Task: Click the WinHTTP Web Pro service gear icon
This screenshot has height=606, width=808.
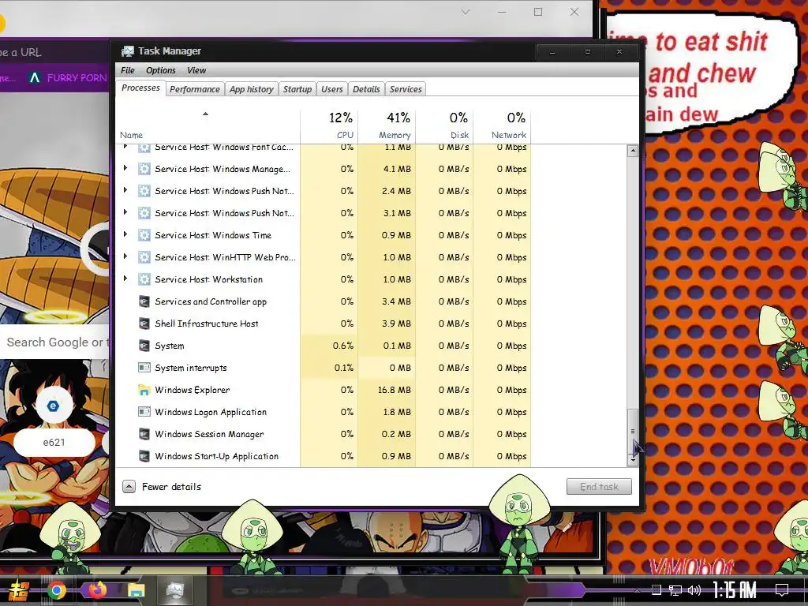Action: pos(144,258)
